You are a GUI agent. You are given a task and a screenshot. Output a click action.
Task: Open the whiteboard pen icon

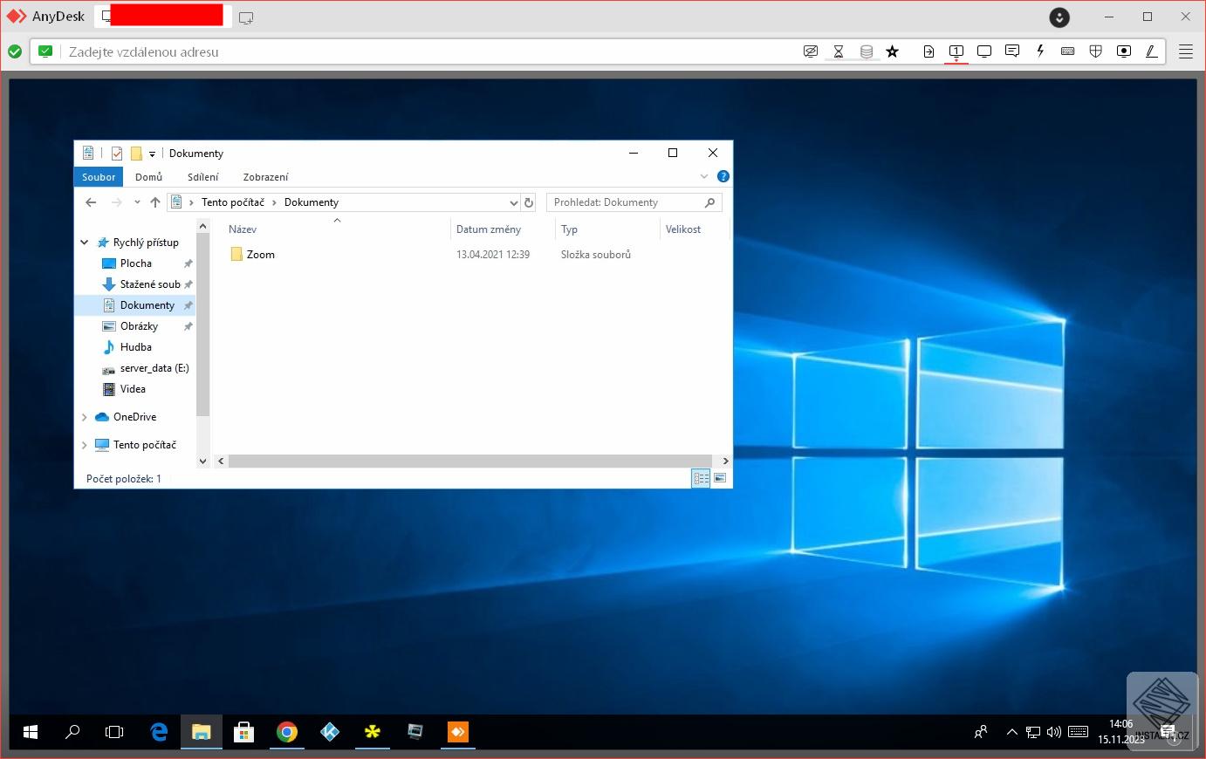point(1152,51)
